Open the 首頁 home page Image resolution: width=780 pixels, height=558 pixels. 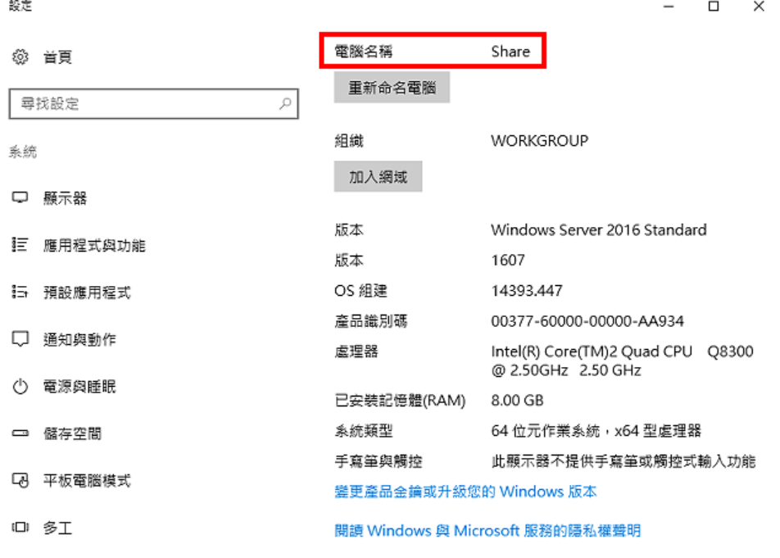(57, 57)
